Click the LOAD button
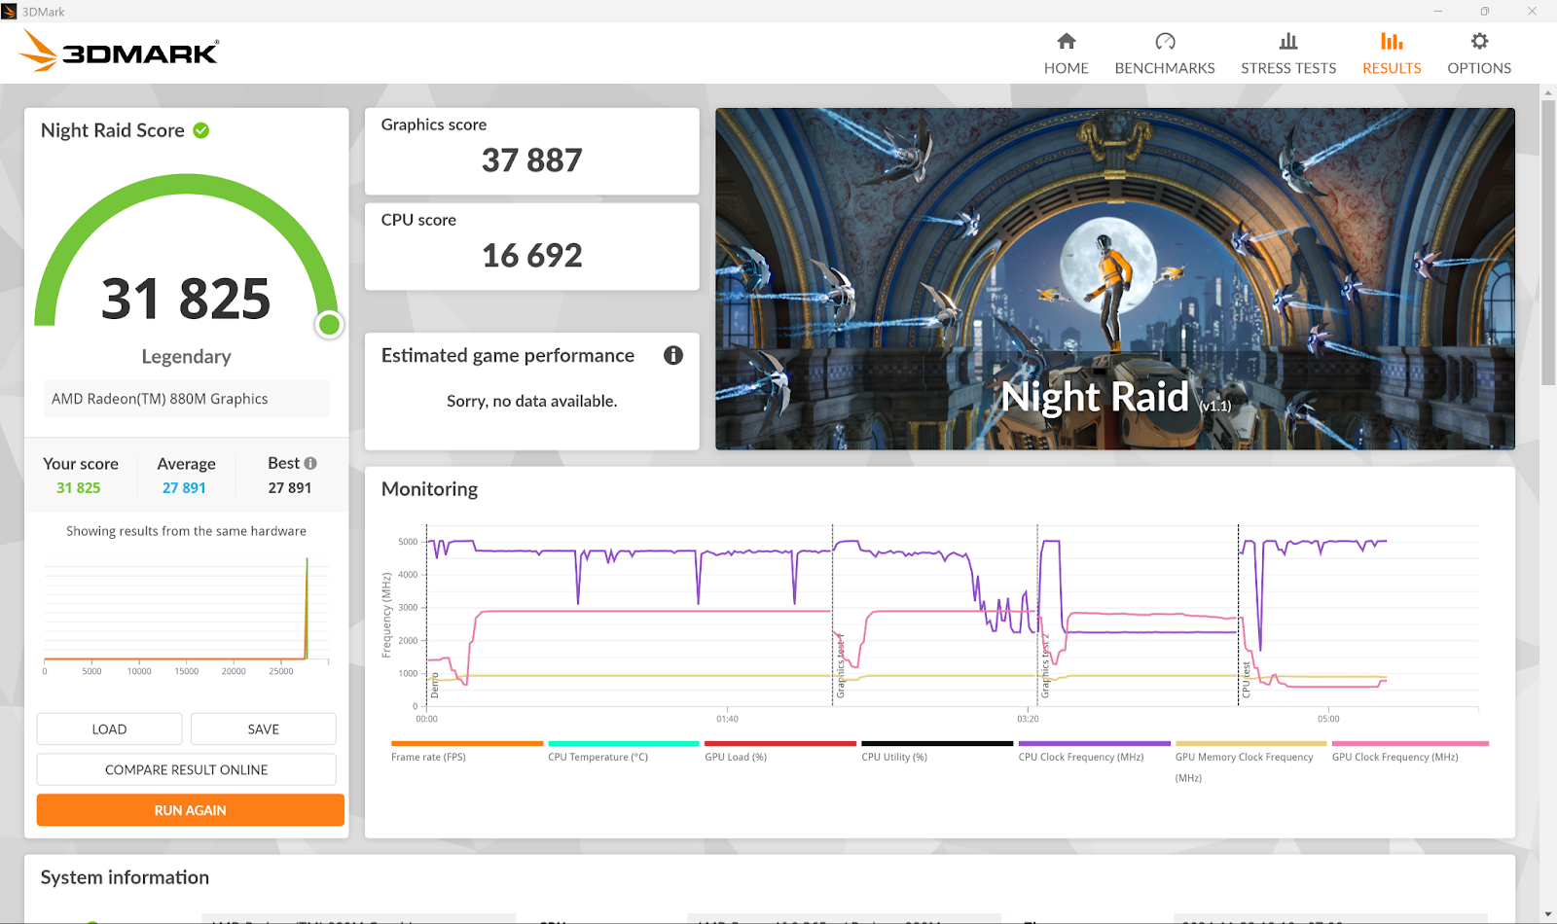The image size is (1557, 924). coord(109,729)
